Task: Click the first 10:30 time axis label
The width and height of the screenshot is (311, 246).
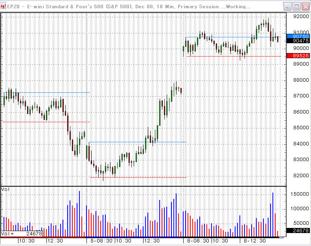Action: 27,241
